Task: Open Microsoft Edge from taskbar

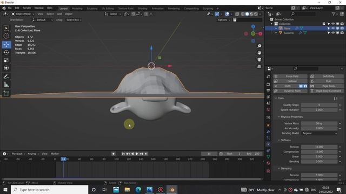Action: [x=138, y=190]
